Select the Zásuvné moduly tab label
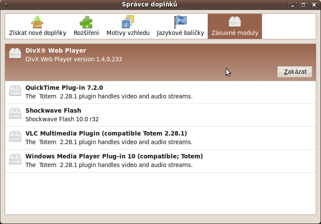The height and width of the screenshot is (224, 321). [235, 33]
